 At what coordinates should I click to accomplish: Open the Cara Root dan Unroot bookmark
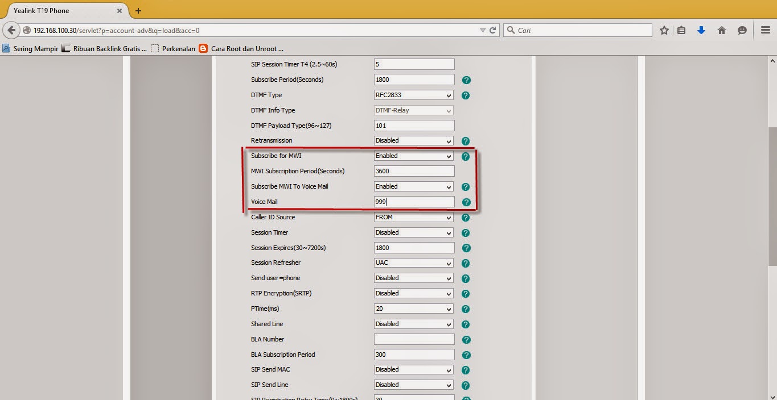[x=241, y=49]
